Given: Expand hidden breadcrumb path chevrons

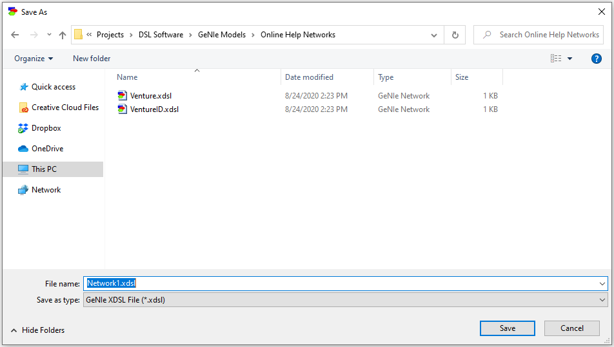Looking at the screenshot, I should pyautogui.click(x=89, y=34).
